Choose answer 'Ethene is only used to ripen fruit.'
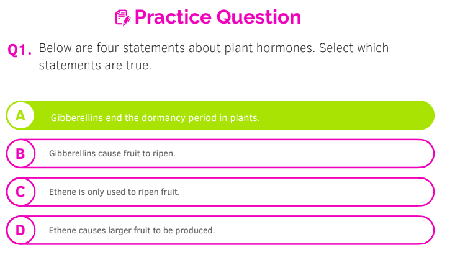Screen dimensions: 455x255 [x=220, y=192]
